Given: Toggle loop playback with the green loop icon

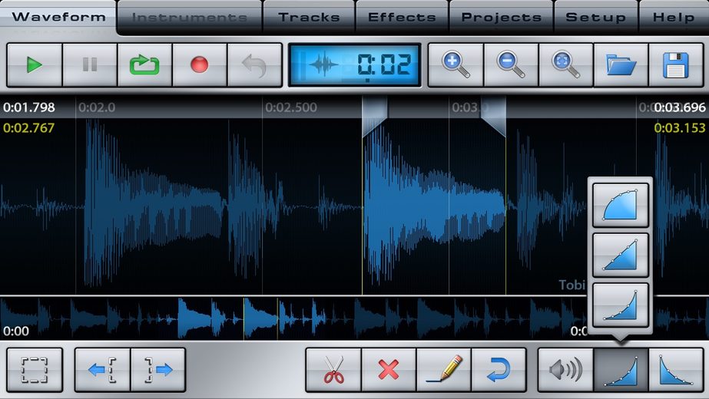Looking at the screenshot, I should click(x=144, y=65).
